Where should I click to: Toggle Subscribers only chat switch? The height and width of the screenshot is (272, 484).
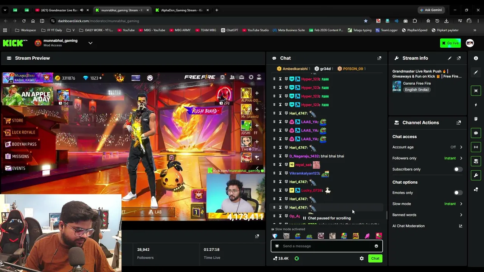(458, 169)
